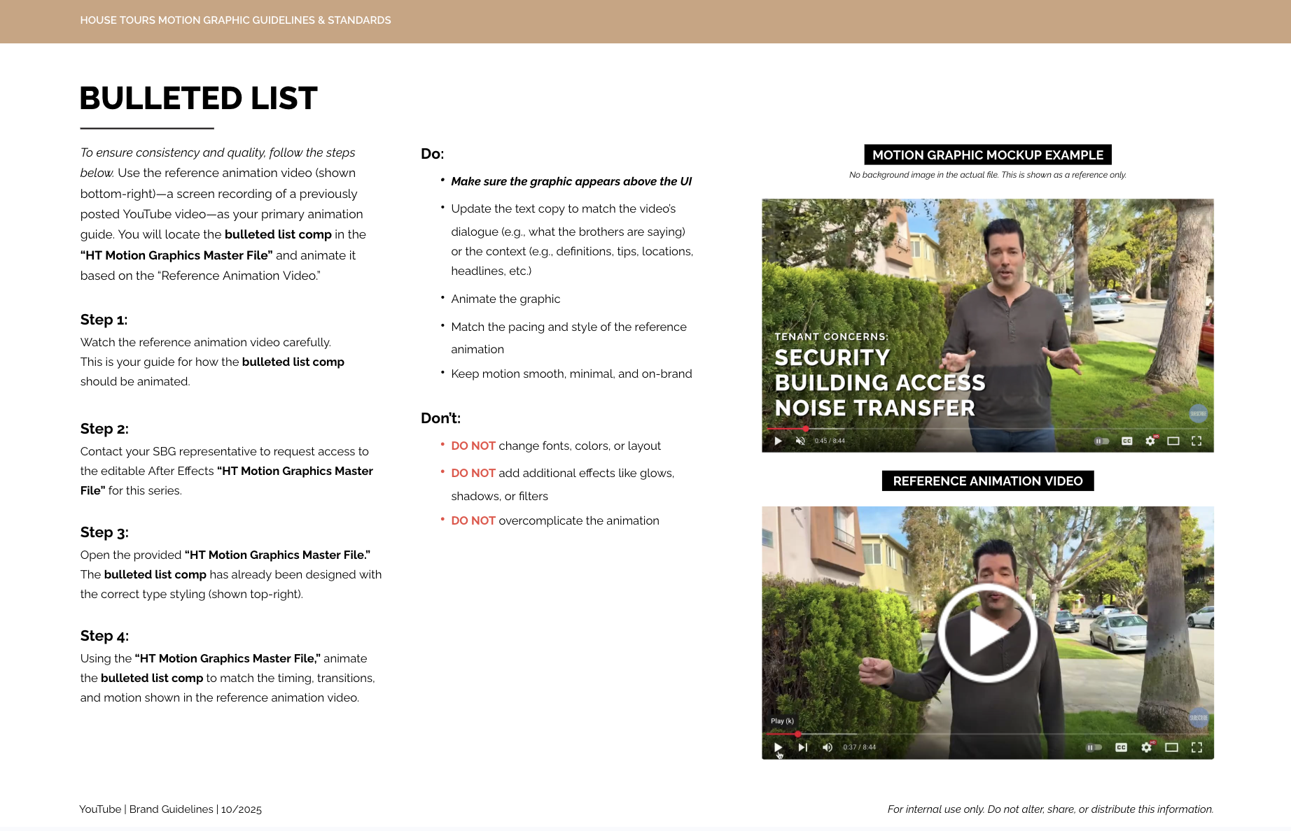This screenshot has width=1291, height=831.
Task: Click the Step 3: heading
Action: (x=104, y=532)
